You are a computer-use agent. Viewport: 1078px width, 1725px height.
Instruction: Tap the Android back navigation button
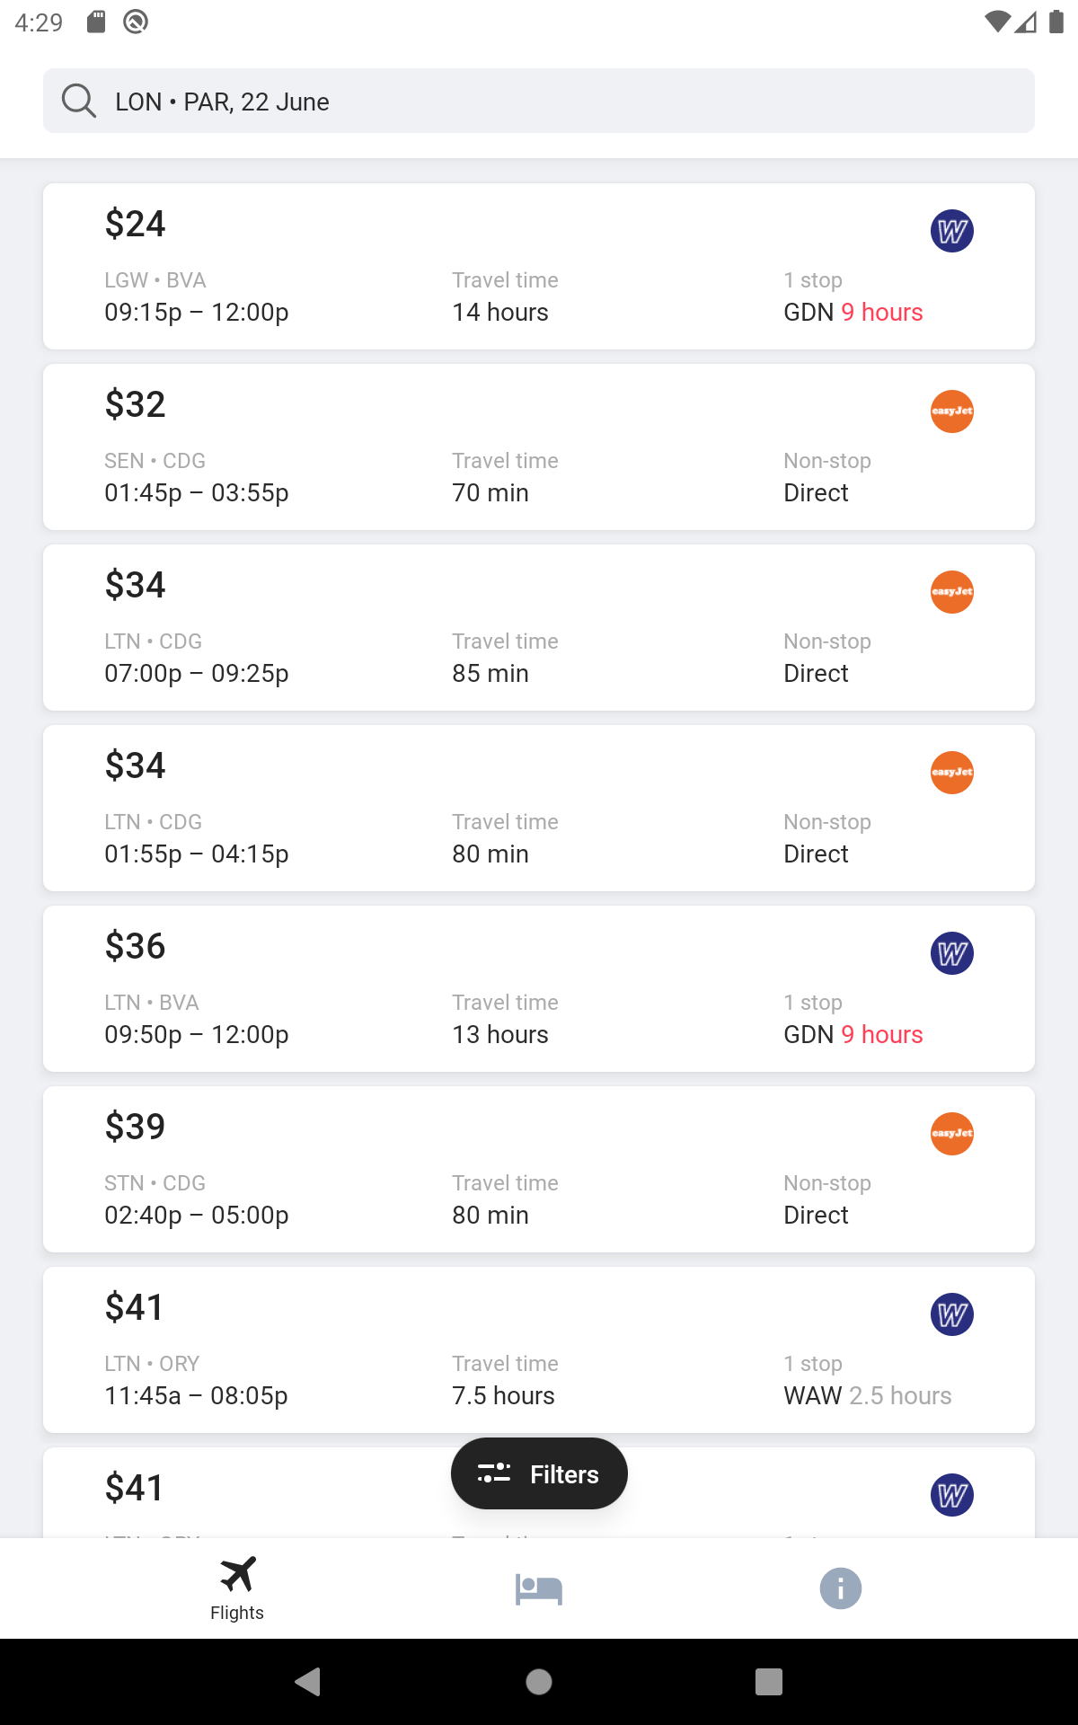308,1681
